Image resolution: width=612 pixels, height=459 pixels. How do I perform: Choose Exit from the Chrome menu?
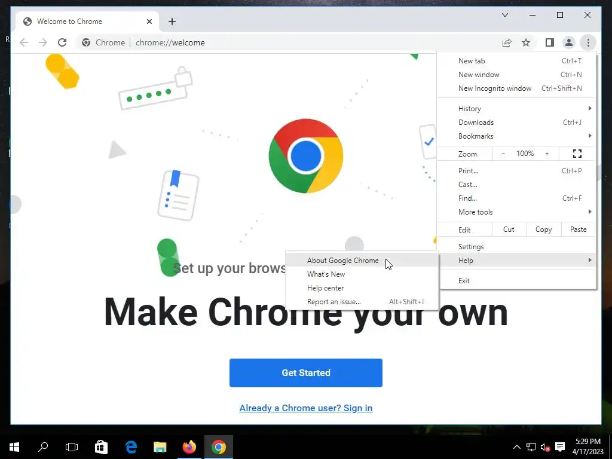(517, 281)
